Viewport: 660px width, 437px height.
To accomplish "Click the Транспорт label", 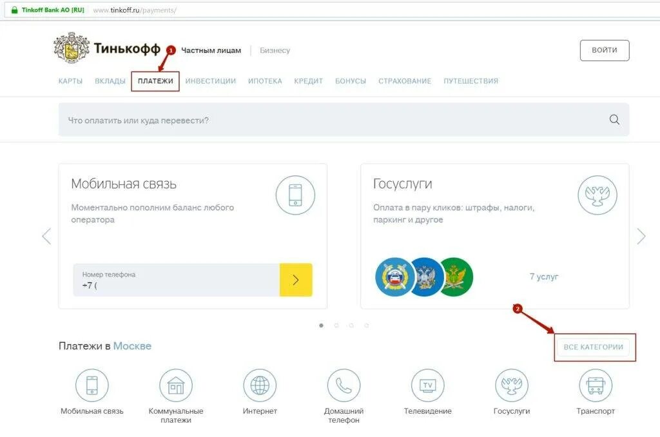I will tap(595, 411).
